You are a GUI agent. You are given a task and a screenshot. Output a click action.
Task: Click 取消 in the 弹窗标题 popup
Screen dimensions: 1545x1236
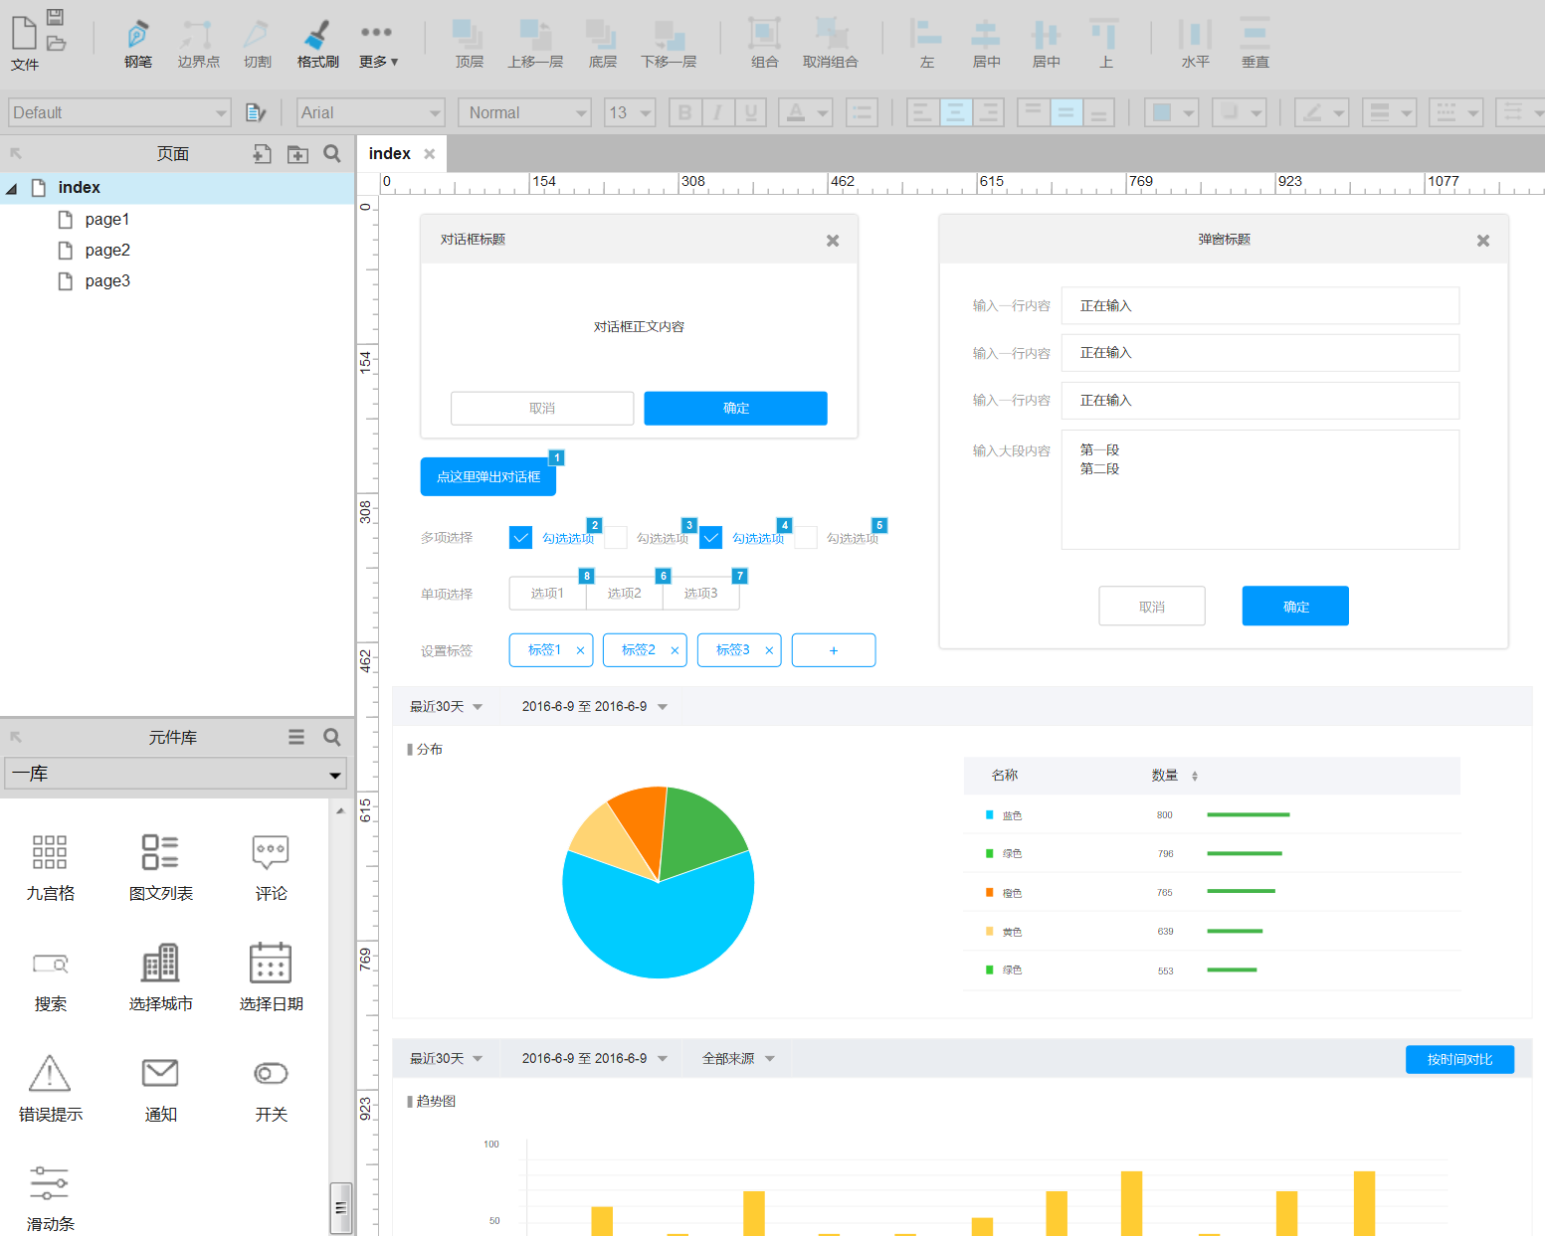(x=1152, y=606)
